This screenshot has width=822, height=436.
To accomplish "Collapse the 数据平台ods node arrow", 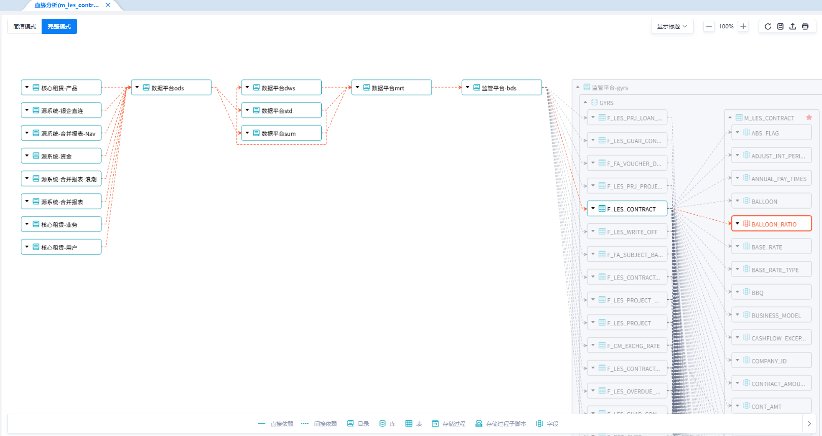I will tap(137, 88).
